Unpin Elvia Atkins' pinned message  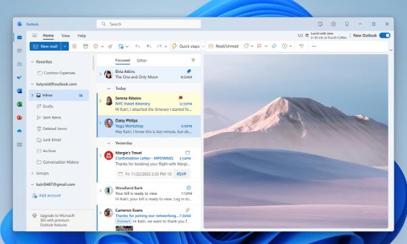pyautogui.click(x=189, y=71)
